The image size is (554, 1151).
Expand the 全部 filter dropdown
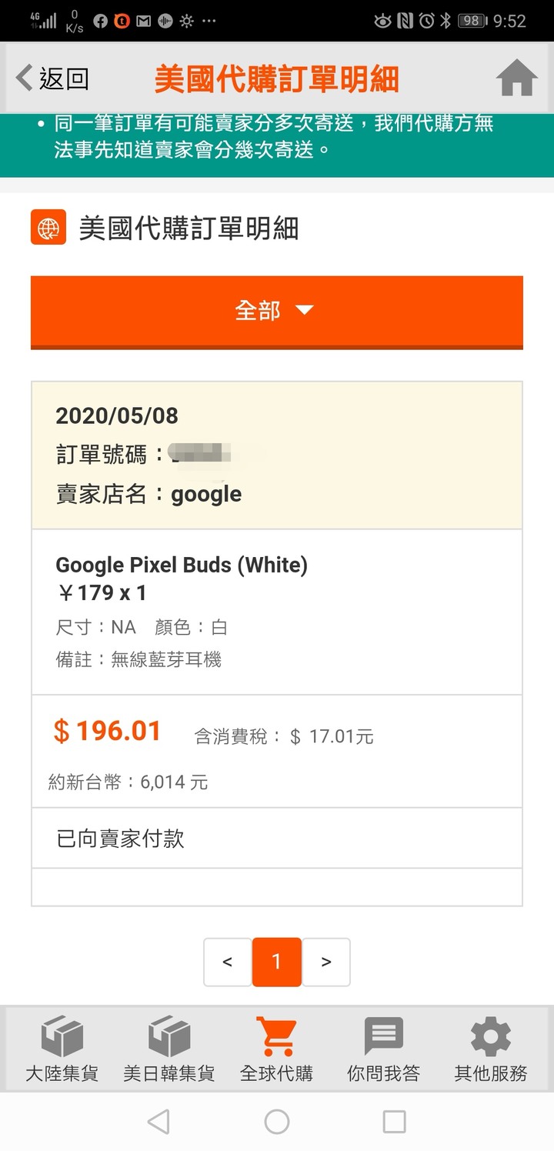(277, 312)
